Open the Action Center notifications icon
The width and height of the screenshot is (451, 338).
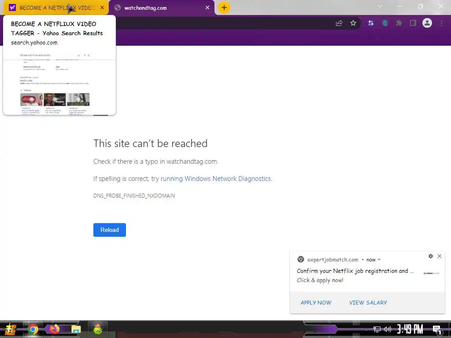point(437,330)
